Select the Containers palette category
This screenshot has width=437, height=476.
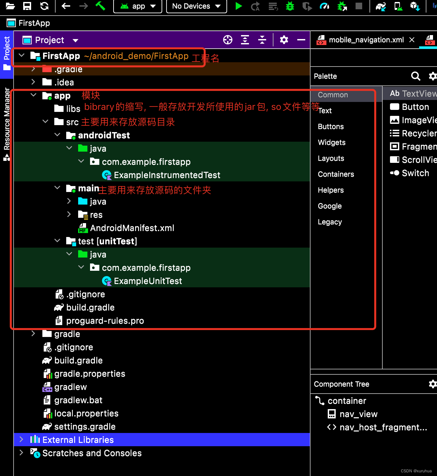coord(336,174)
